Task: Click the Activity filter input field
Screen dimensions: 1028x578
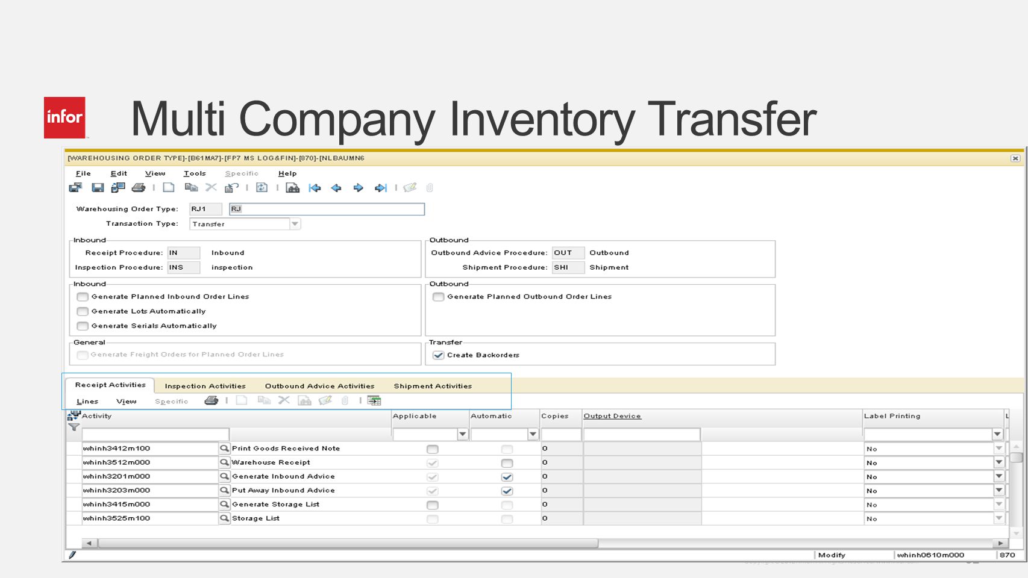Action: (155, 434)
